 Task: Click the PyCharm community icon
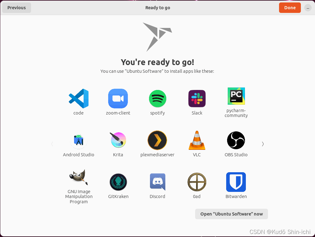[236, 96]
